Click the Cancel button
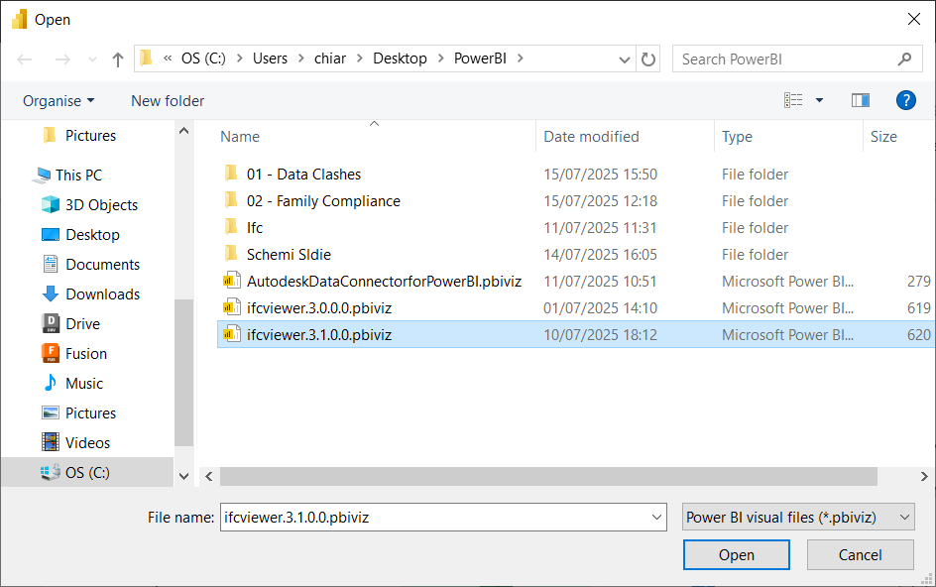Image resolution: width=936 pixels, height=587 pixels. pos(860,555)
